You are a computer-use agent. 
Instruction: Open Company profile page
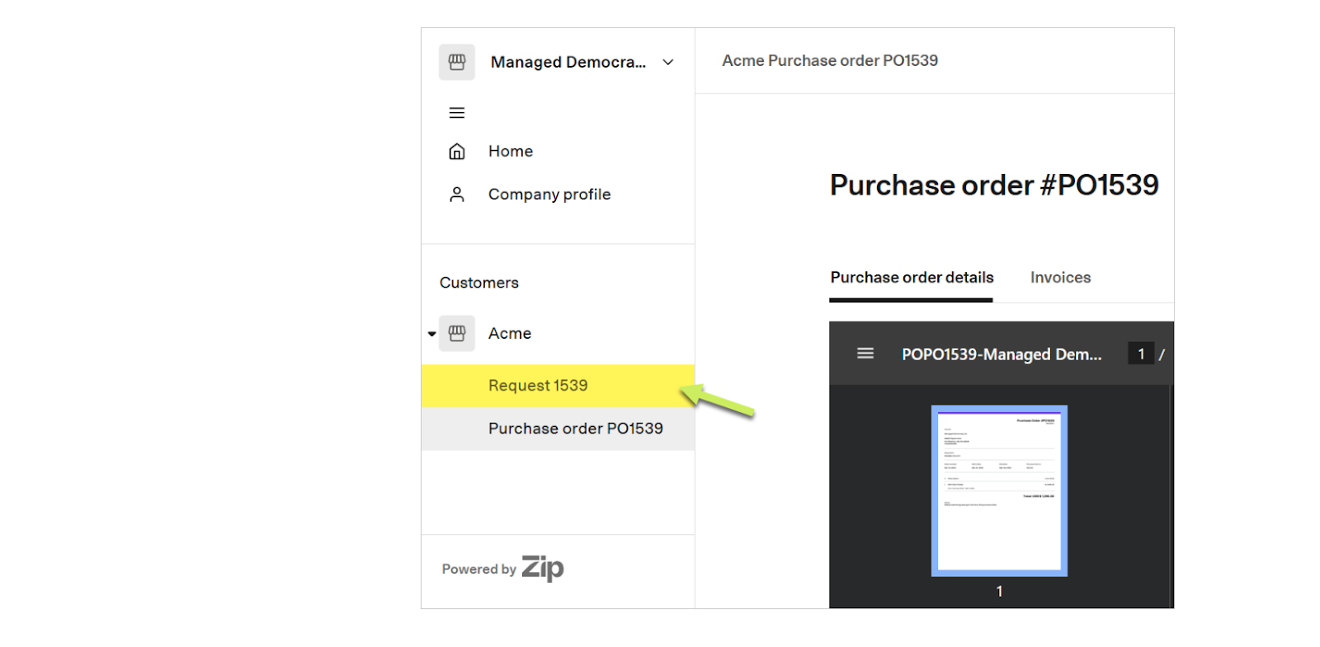[x=549, y=195]
